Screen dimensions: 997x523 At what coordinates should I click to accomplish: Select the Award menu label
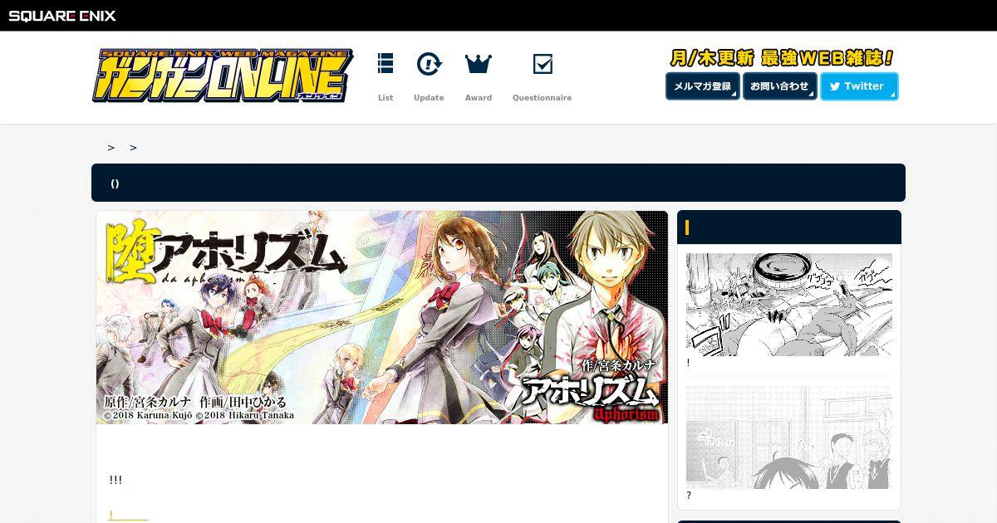(x=479, y=98)
